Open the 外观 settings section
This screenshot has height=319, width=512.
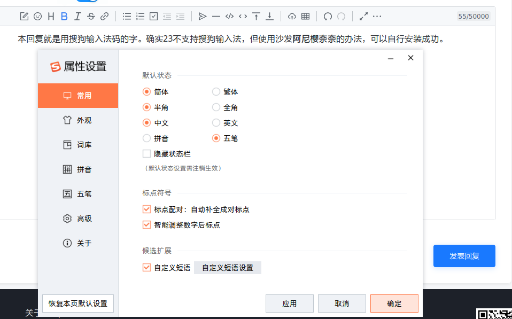[77, 120]
